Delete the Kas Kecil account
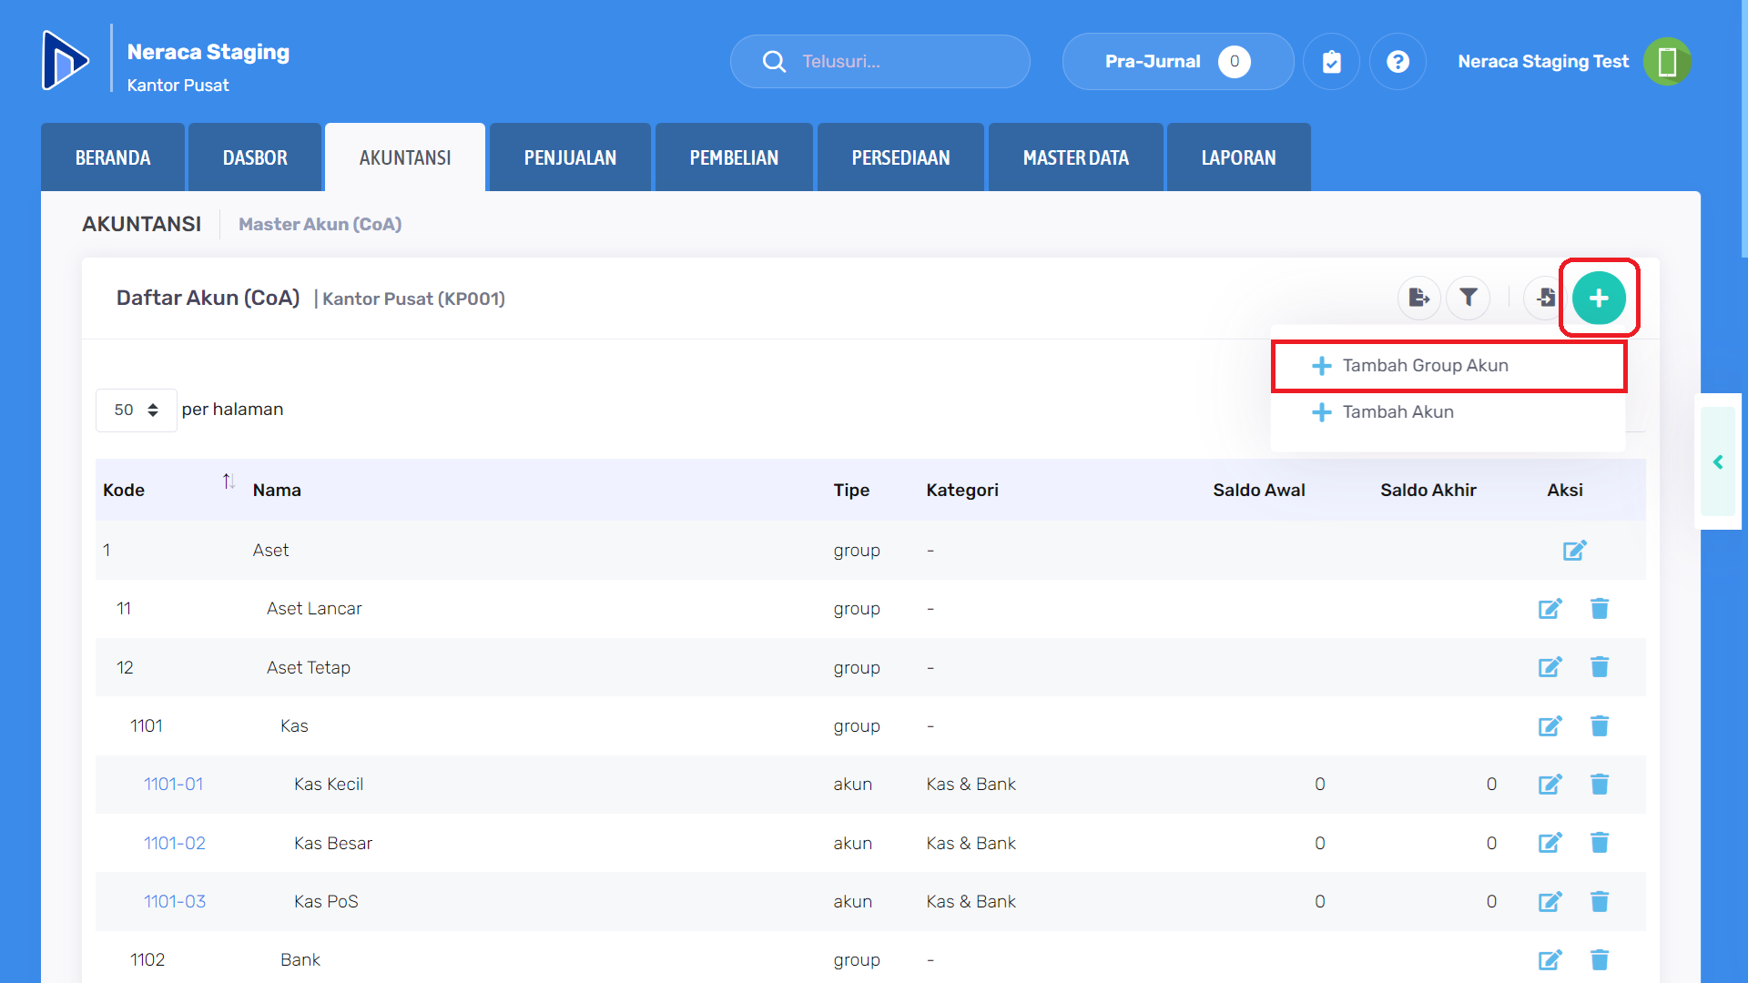1748x983 pixels. pos(1600,784)
